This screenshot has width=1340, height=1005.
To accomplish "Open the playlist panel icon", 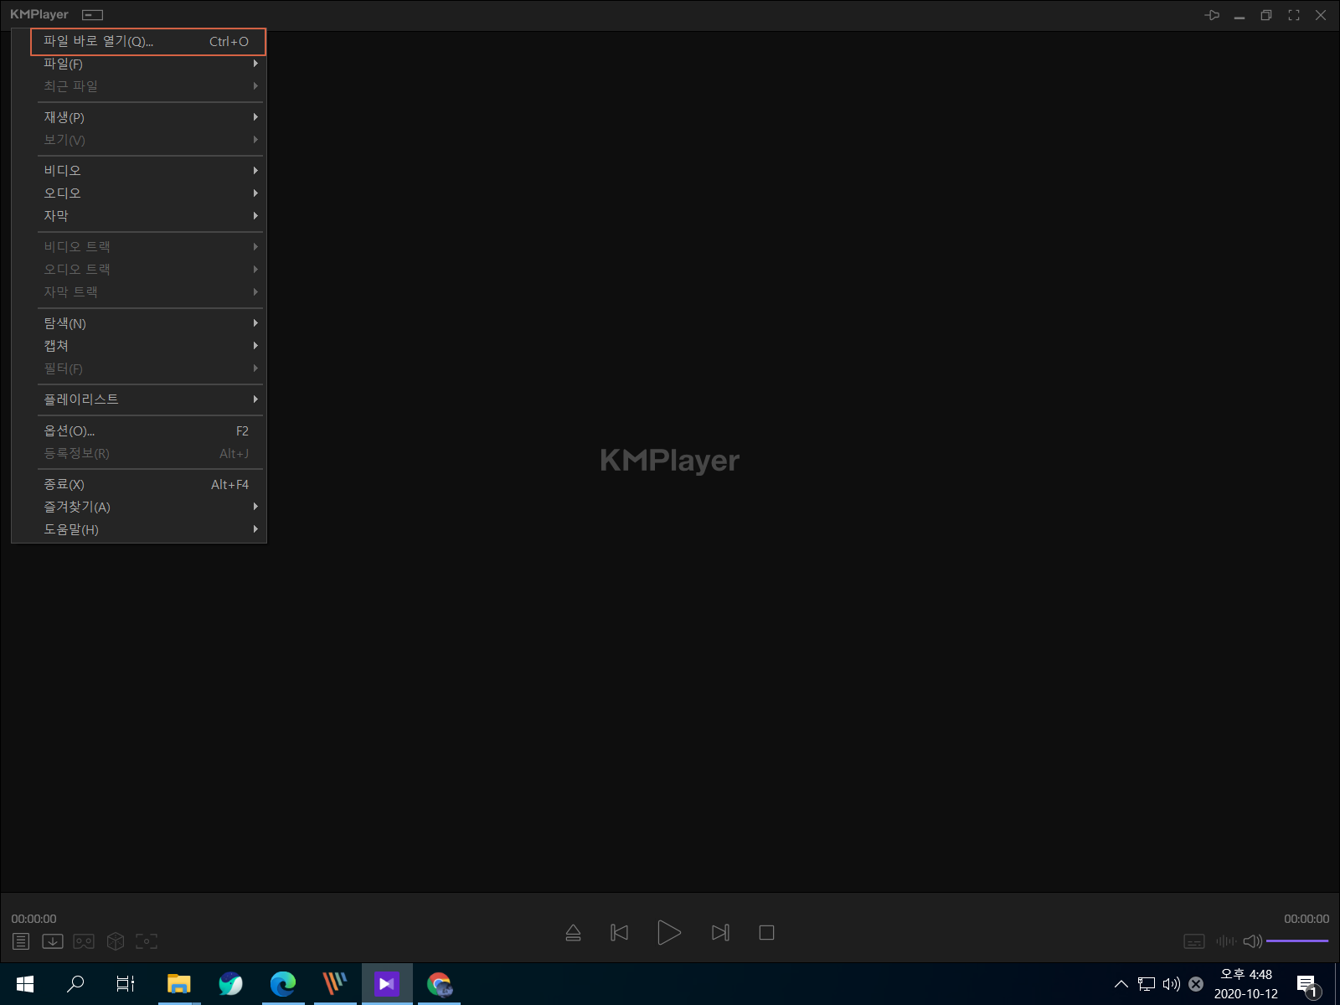I will pos(21,941).
